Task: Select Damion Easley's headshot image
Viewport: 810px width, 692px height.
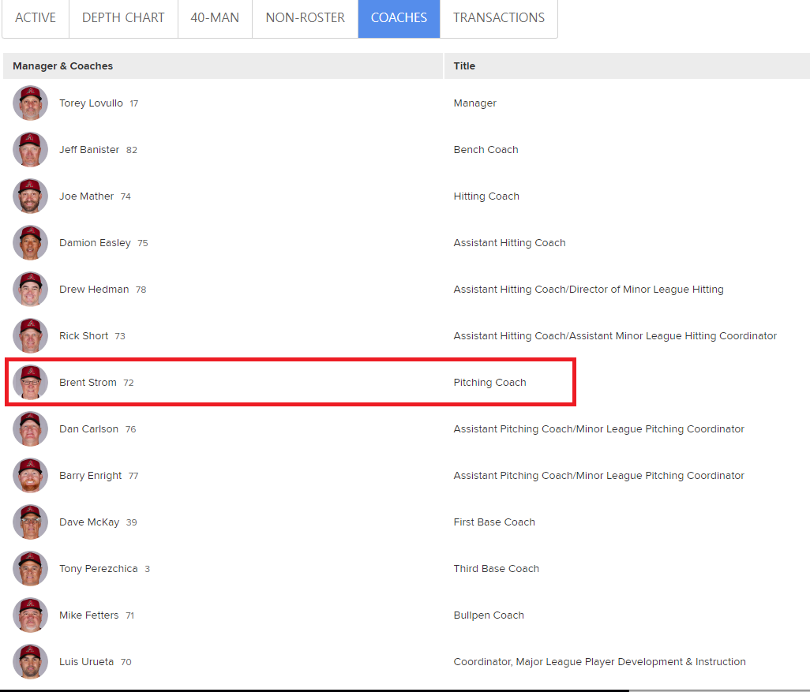Action: pos(30,243)
